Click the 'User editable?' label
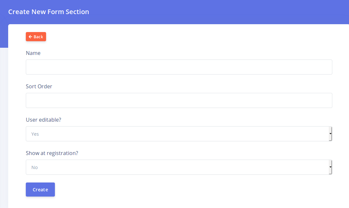 43,120
